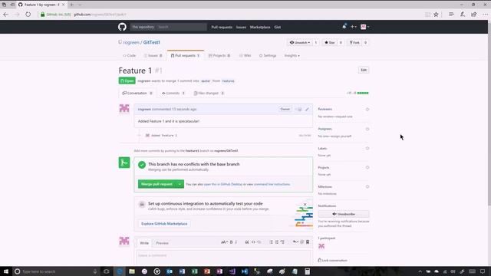Open the Conversation tab

[x=137, y=94]
